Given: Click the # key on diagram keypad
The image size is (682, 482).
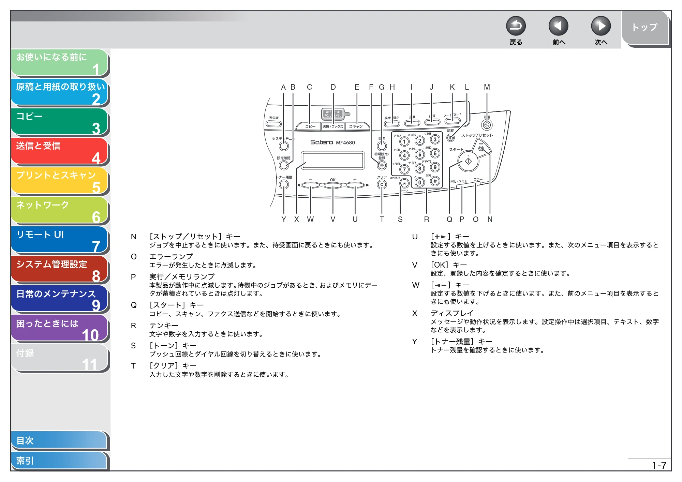Looking at the screenshot, I should 435,181.
